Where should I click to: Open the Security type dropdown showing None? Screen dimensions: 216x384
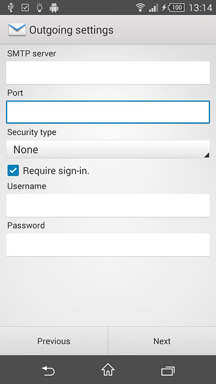point(108,149)
